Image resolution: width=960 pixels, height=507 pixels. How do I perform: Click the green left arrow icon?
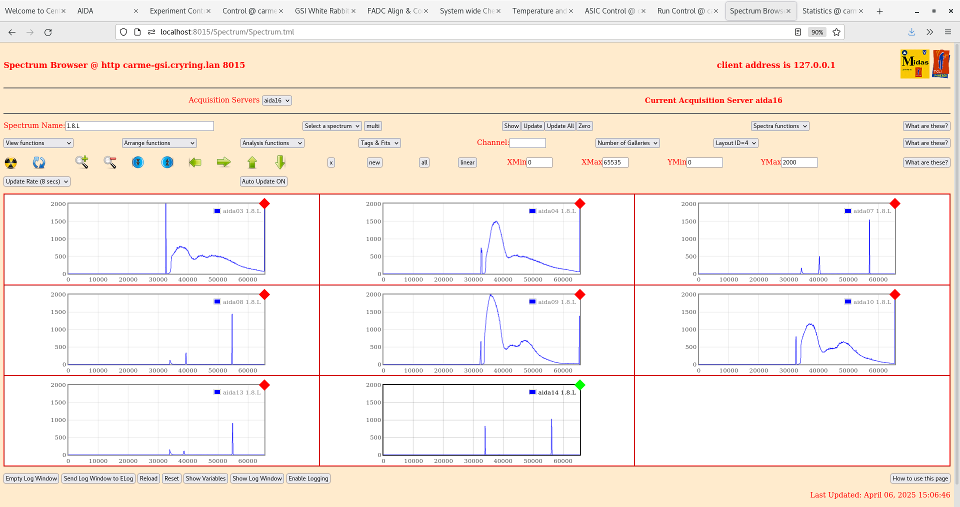coord(195,162)
